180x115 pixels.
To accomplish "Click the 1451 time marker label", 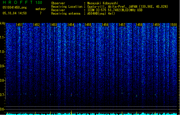I will pos(19,25).
